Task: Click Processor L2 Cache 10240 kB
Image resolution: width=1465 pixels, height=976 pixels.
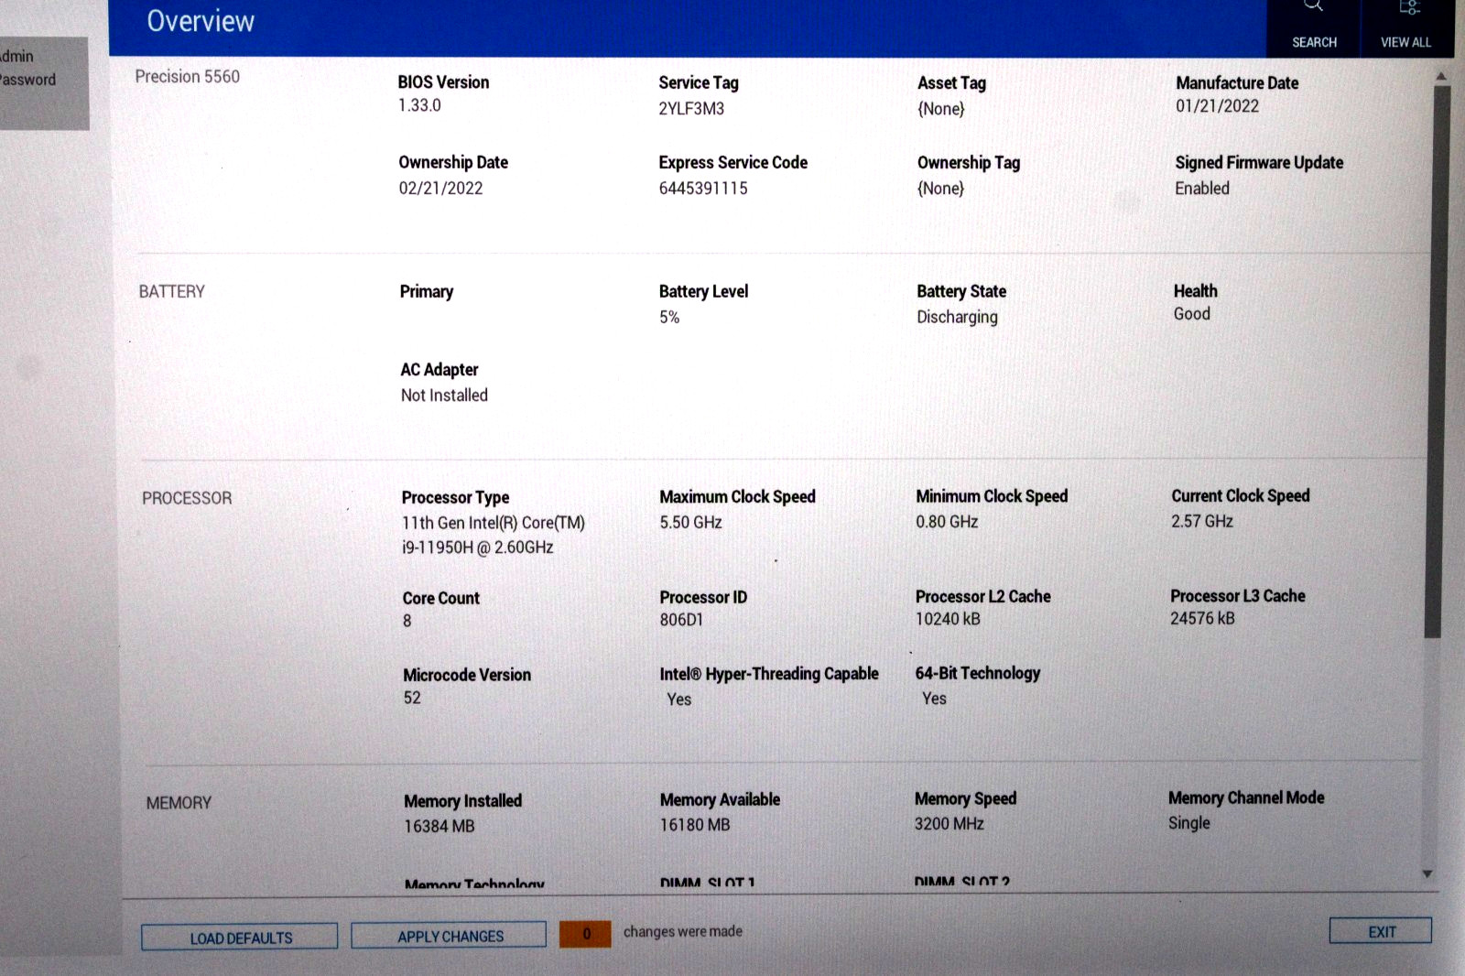Action: [x=948, y=618]
